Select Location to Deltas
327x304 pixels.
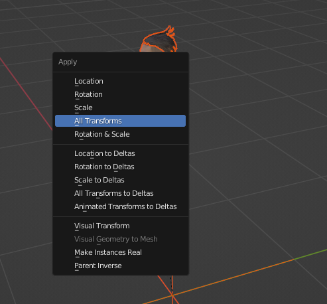coord(120,153)
